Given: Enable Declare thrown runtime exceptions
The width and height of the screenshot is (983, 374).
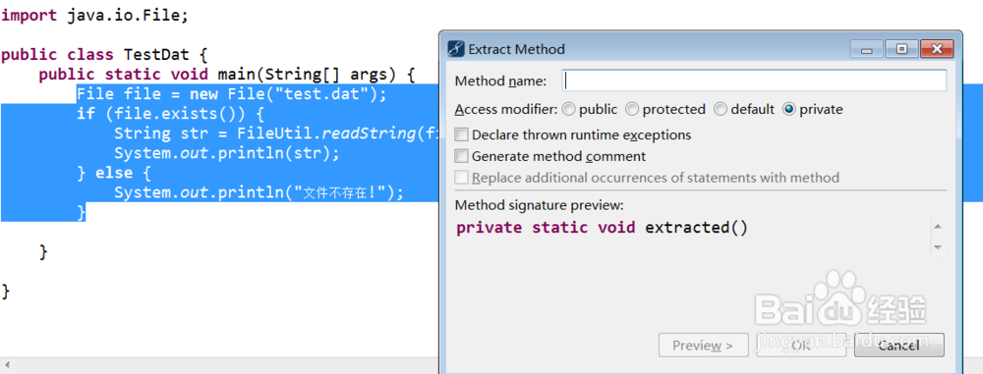Looking at the screenshot, I should point(461,134).
